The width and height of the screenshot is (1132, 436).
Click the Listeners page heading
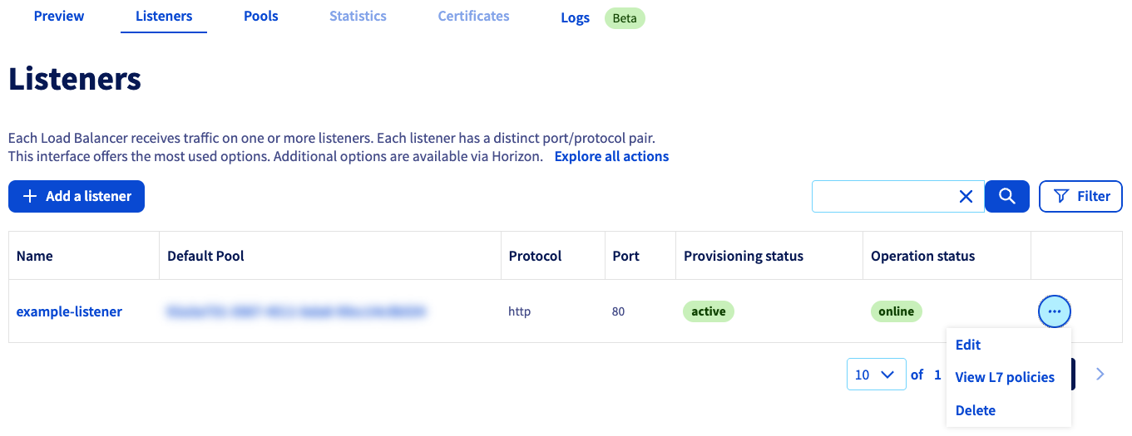[x=75, y=80]
